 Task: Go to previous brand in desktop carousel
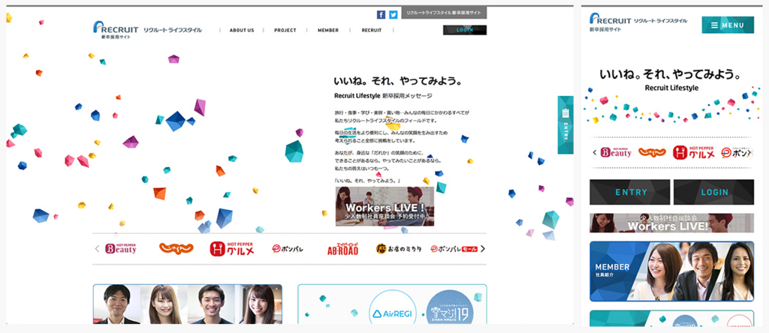(97, 249)
